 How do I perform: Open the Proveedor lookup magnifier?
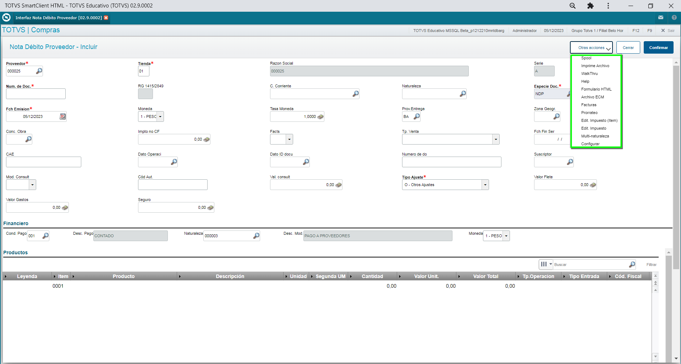39,71
